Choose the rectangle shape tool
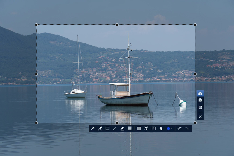Screen dimensions: 234x156 pyautogui.click(x=107, y=128)
